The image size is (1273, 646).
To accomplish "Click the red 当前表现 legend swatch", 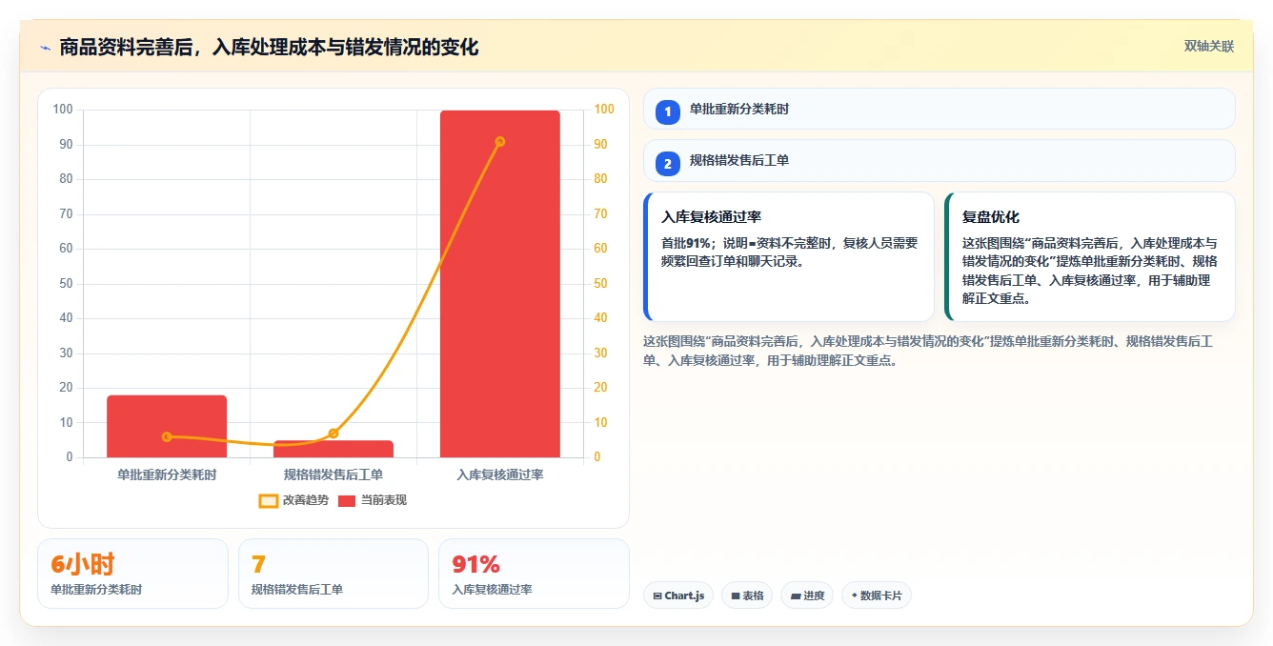I will pyautogui.click(x=347, y=500).
